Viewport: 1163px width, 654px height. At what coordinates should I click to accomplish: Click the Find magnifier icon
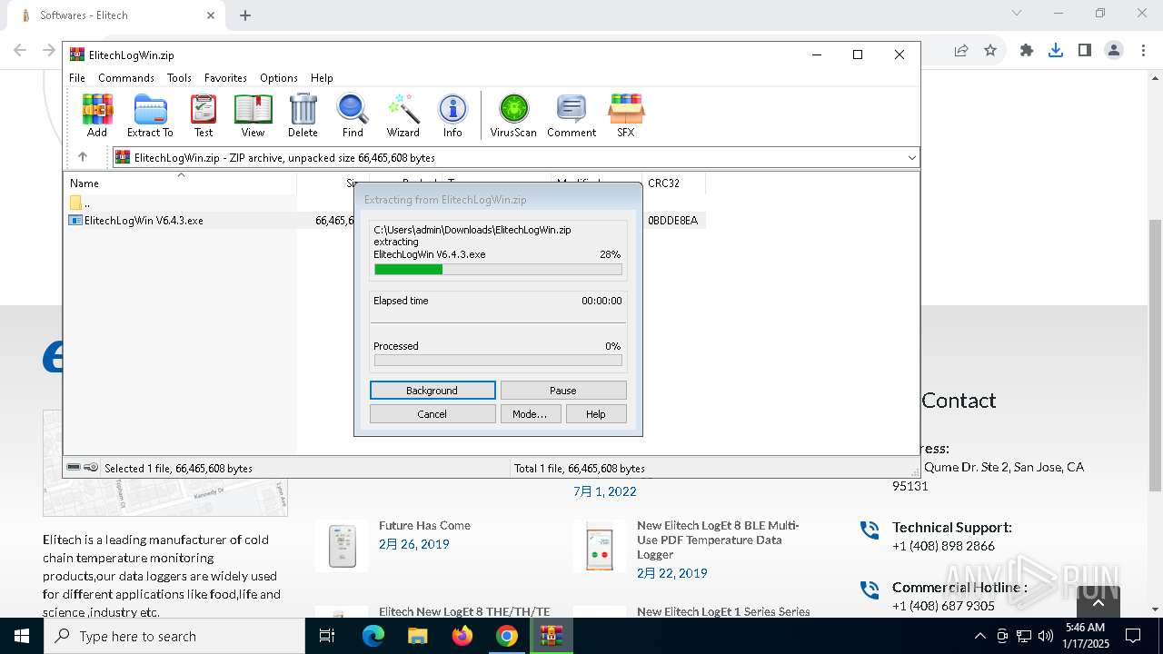[x=353, y=115]
